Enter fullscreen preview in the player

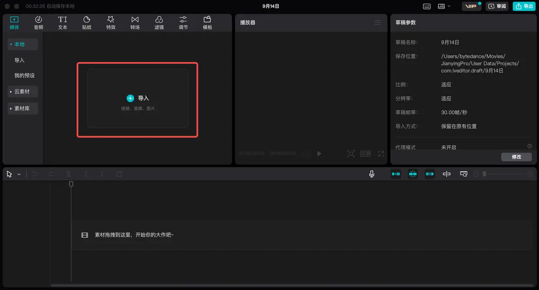[381, 153]
